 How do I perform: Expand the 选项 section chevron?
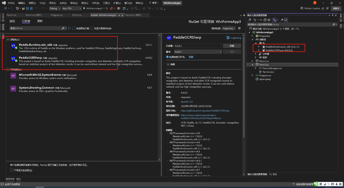coord(168,64)
